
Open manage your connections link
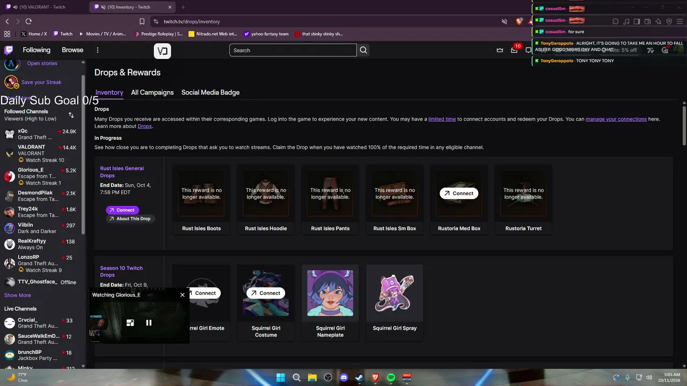click(616, 119)
